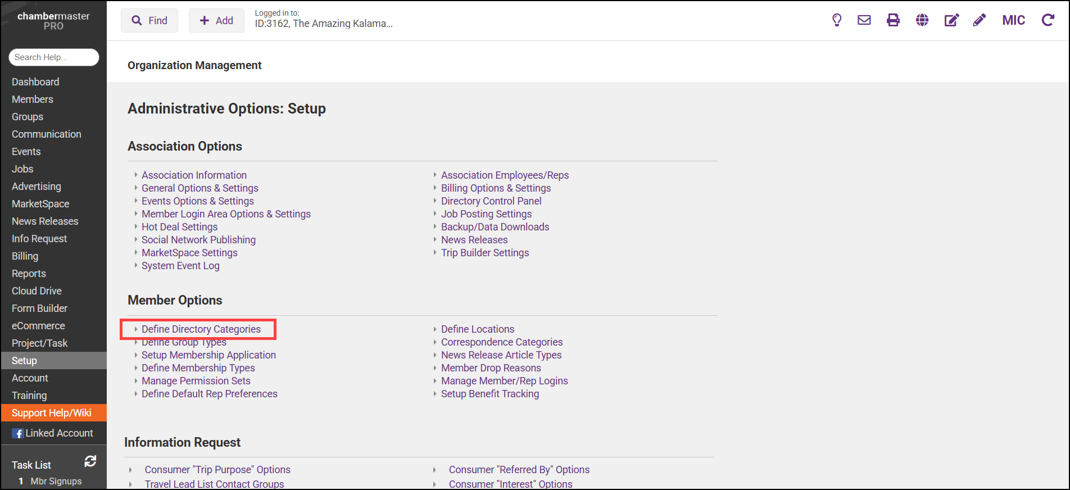This screenshot has height=490, width=1070.
Task: Refresh the Task List with sync icon
Action: pos(90,461)
